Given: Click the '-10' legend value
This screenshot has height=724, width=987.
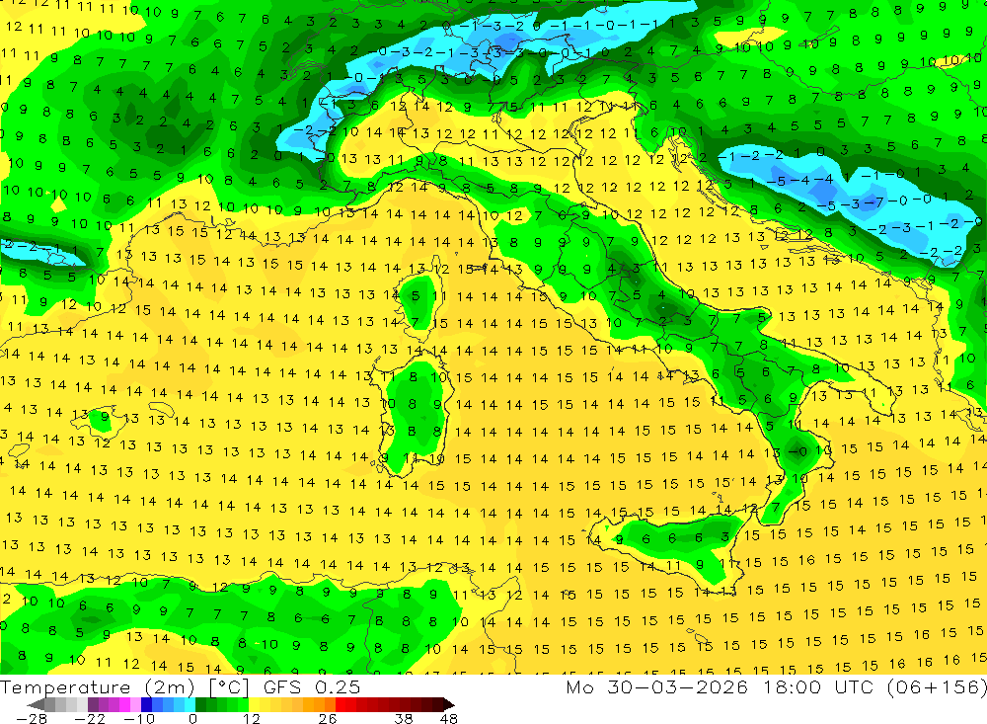Looking at the screenshot, I should click(139, 718).
